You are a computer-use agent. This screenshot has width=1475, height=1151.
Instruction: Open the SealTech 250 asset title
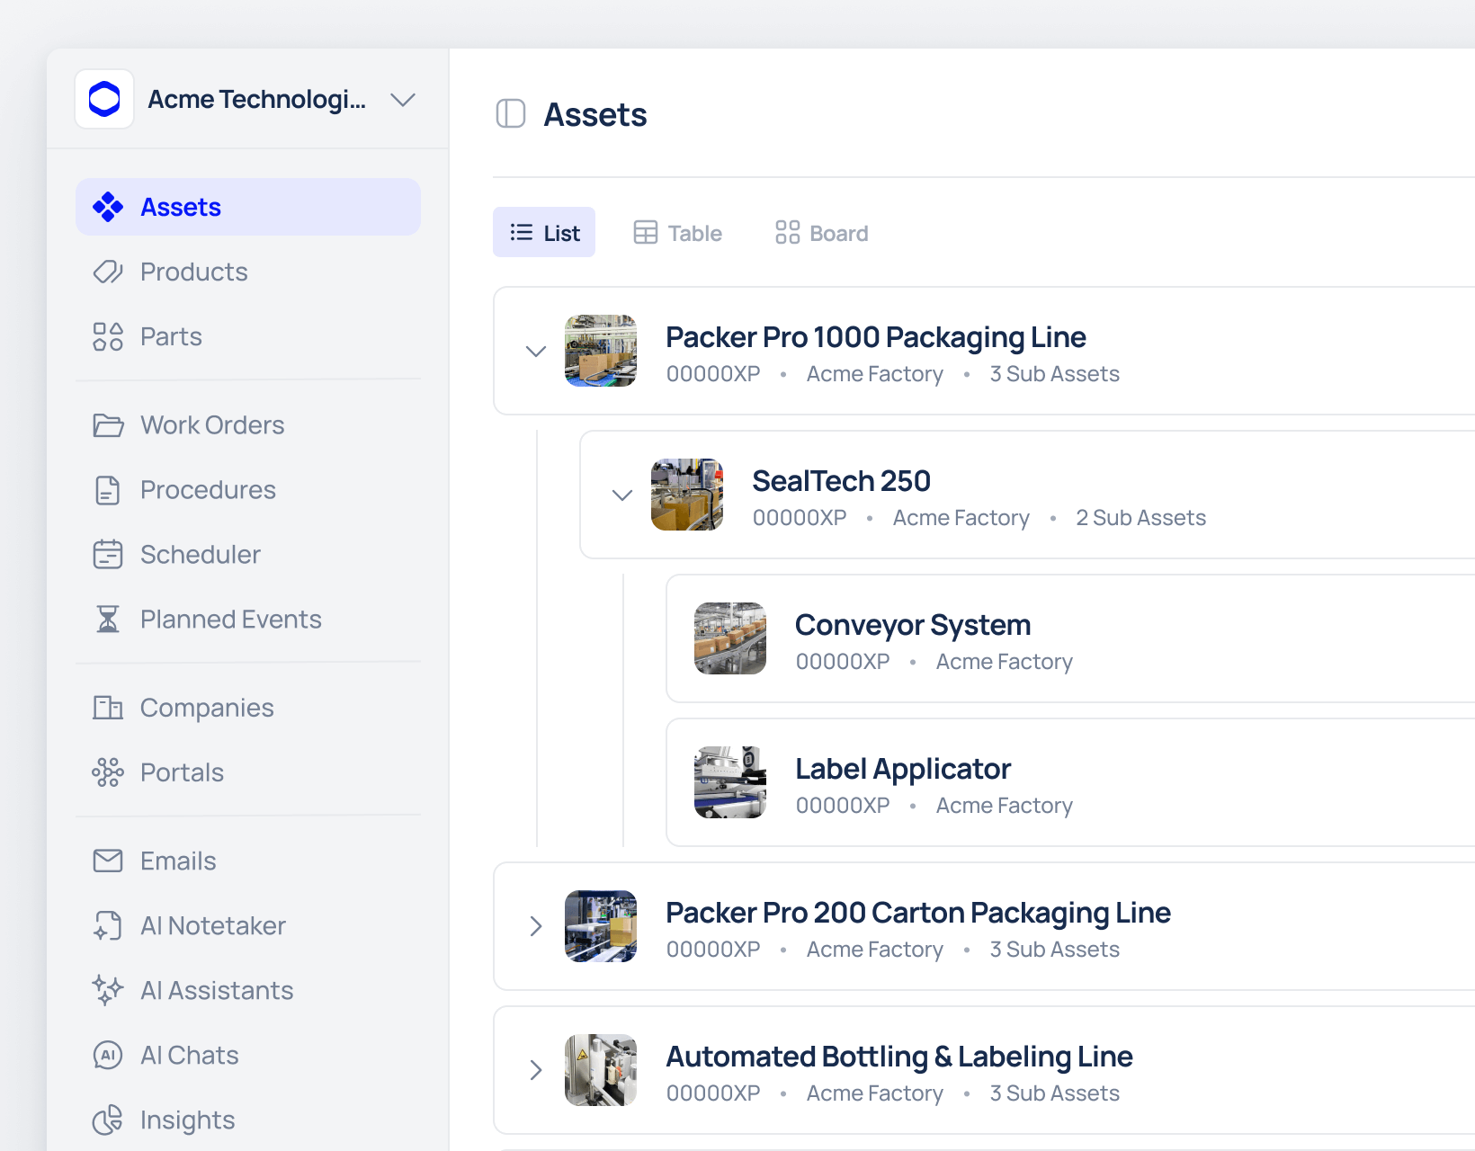click(841, 481)
